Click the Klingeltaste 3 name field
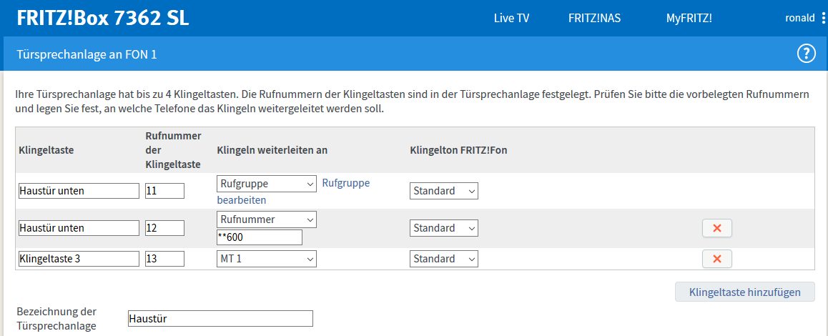 pos(79,259)
